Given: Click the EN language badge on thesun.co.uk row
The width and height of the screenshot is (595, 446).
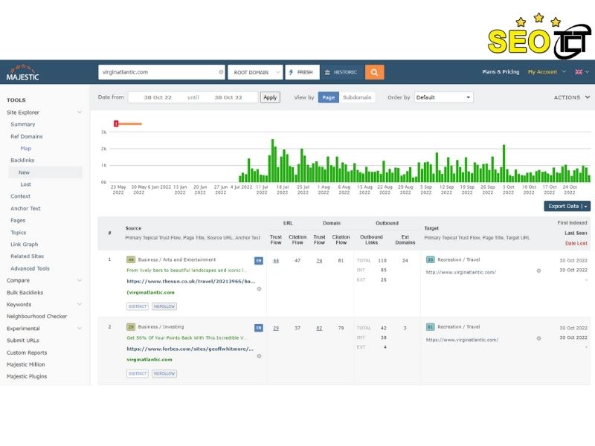Looking at the screenshot, I should tap(258, 261).
